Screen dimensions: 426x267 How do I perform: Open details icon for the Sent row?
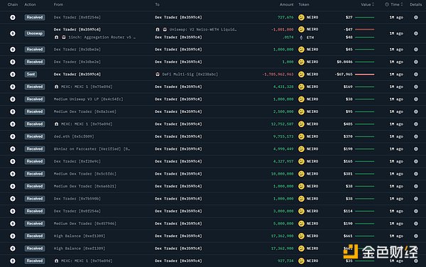coord(415,74)
